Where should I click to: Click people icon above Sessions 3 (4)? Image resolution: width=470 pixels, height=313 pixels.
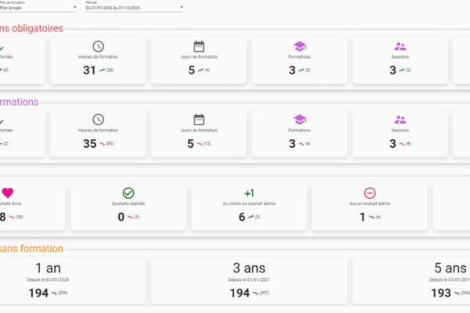400,120
